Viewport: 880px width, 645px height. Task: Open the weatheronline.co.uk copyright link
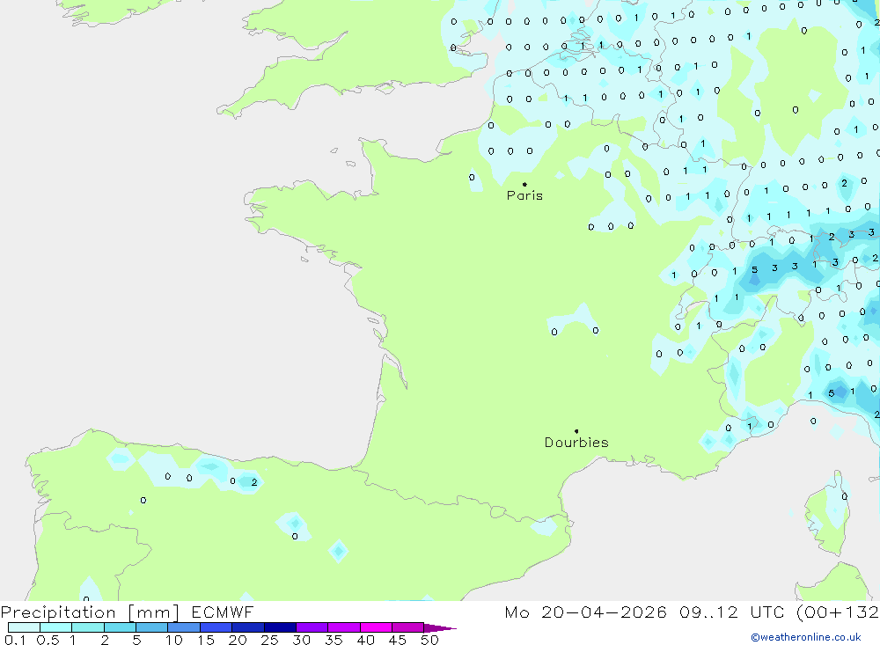806,637
